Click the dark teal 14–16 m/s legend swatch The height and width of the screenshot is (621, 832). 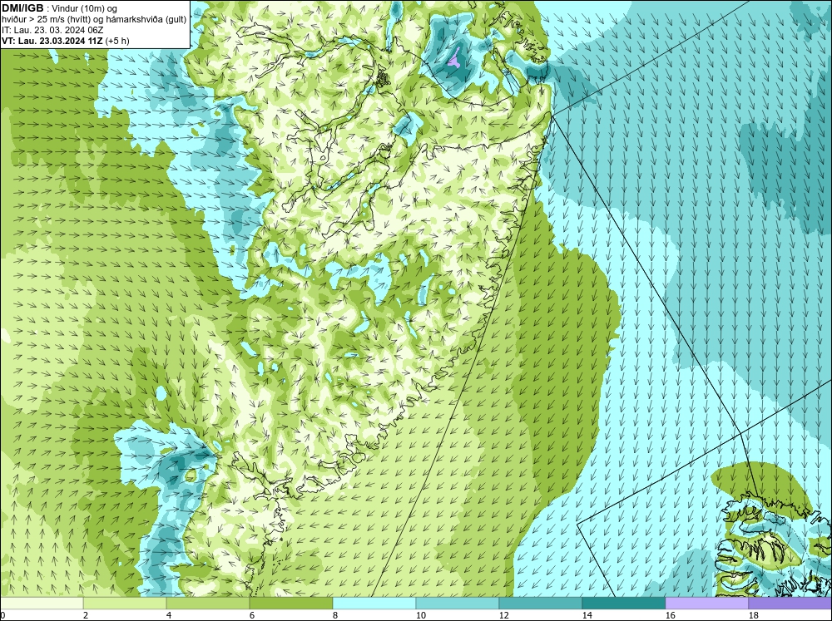click(623, 603)
